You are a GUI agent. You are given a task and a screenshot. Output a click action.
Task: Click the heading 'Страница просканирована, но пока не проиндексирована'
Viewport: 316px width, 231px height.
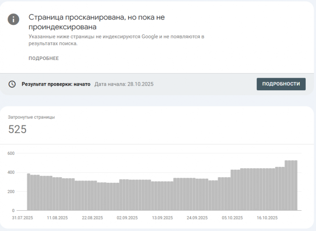pos(97,22)
